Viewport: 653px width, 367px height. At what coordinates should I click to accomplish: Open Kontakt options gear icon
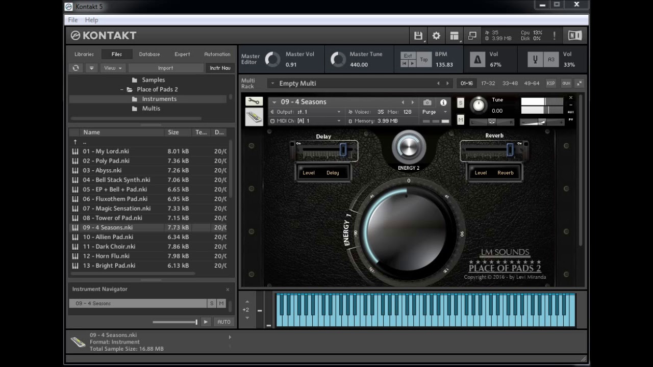pyautogui.click(x=436, y=36)
